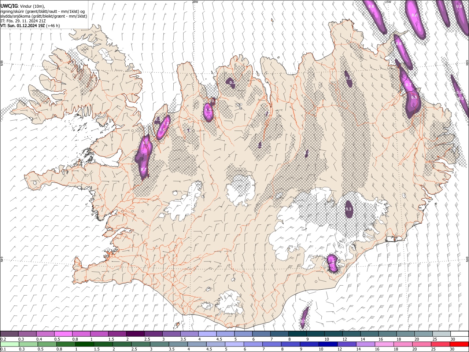The height and width of the screenshot is (352, 469).
Task: Click the 14 swatch in upper legend row
Action: click(369, 334)
